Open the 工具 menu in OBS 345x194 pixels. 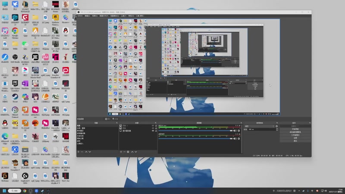123,16
